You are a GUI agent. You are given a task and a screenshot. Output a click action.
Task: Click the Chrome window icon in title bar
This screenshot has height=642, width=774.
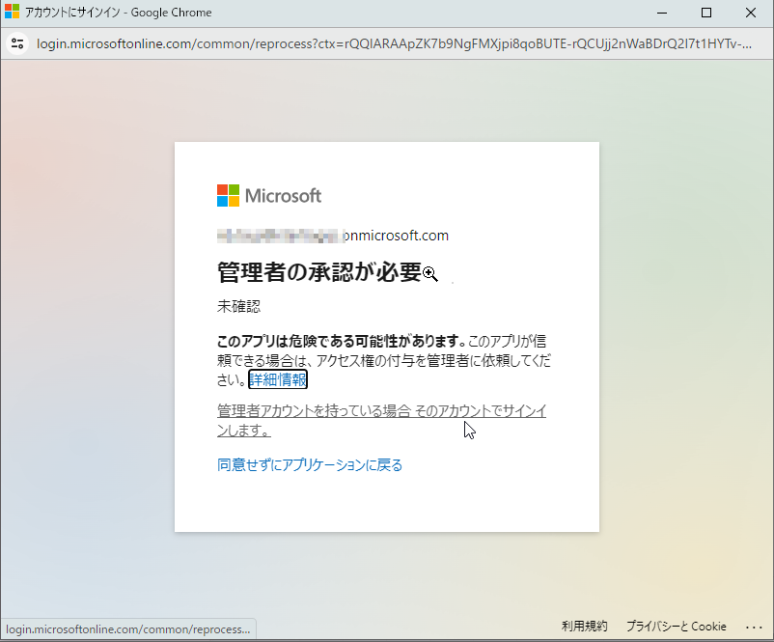[12, 13]
